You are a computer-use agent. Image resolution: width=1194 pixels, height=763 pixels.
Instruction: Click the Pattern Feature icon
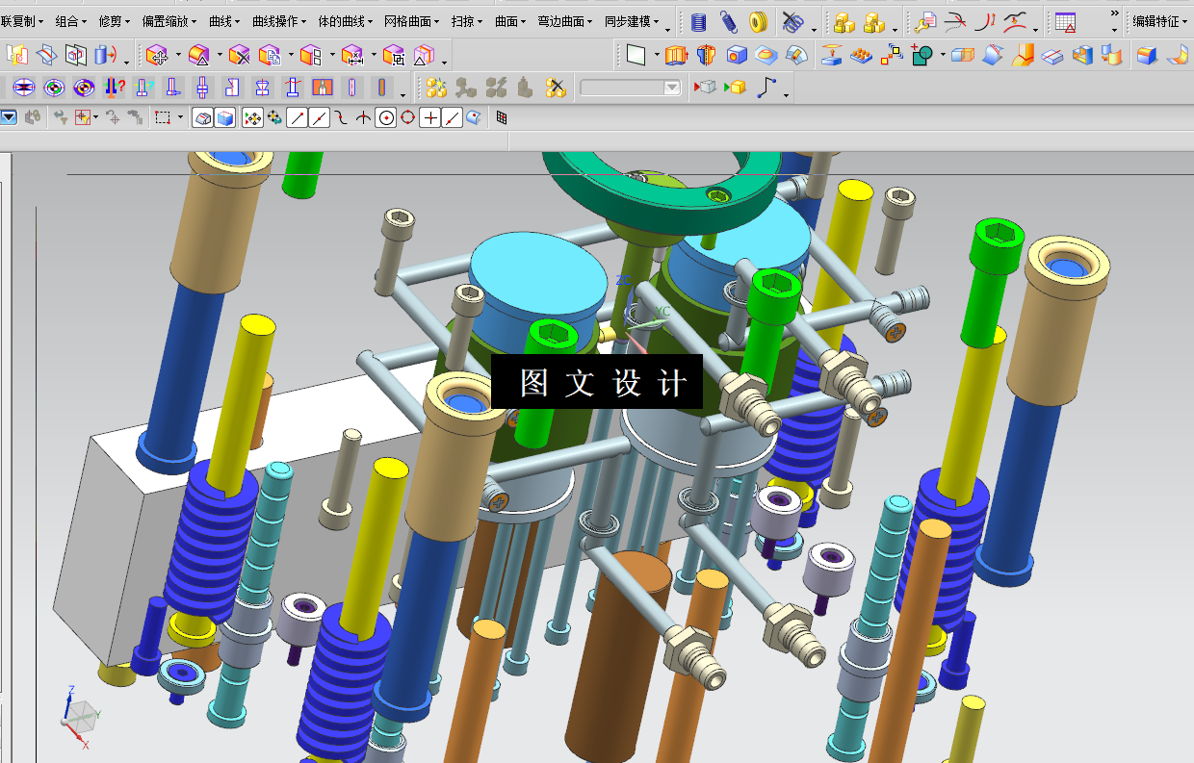[x=861, y=56]
